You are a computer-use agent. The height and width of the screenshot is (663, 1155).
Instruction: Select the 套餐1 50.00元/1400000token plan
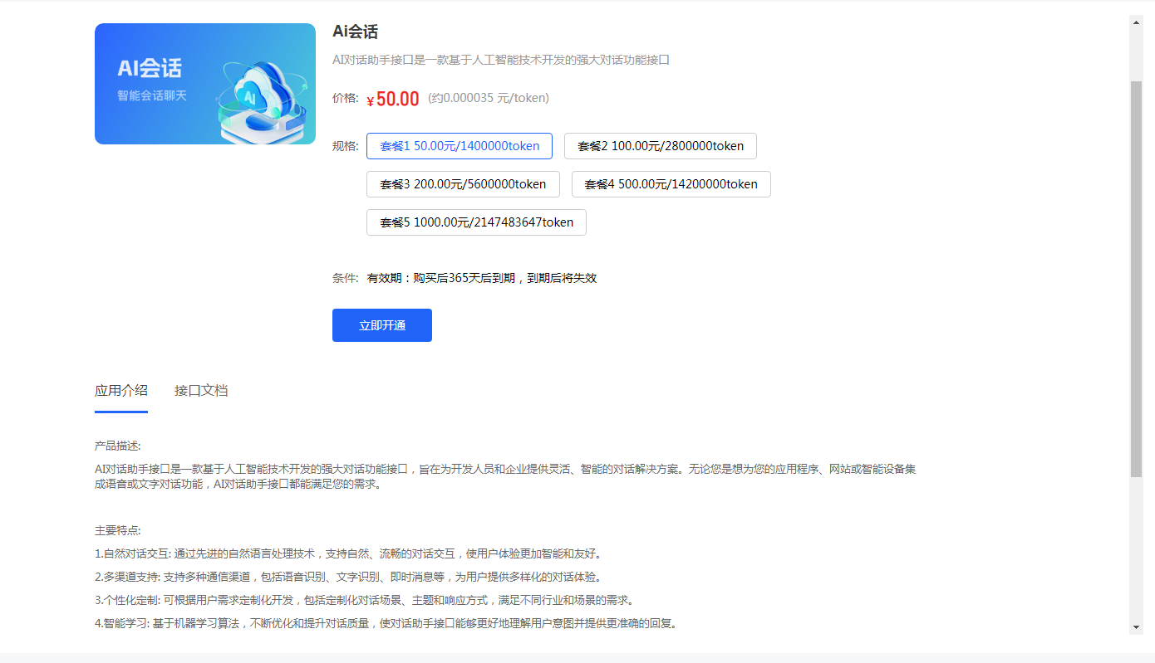[460, 145]
